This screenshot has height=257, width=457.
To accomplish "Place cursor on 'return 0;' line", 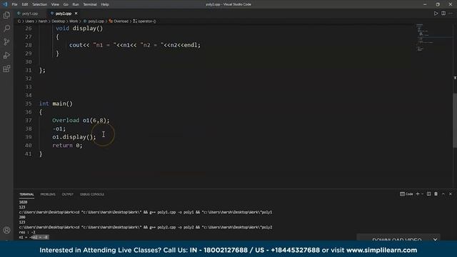I will (x=67, y=146).
